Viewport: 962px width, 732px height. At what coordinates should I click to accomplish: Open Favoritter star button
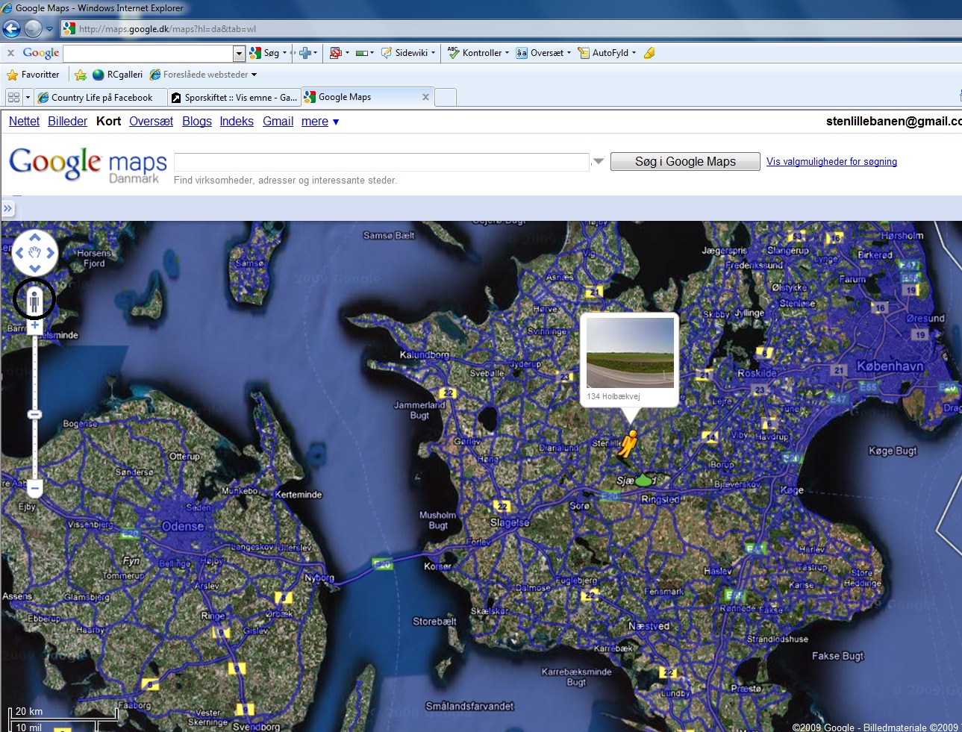click(x=33, y=75)
